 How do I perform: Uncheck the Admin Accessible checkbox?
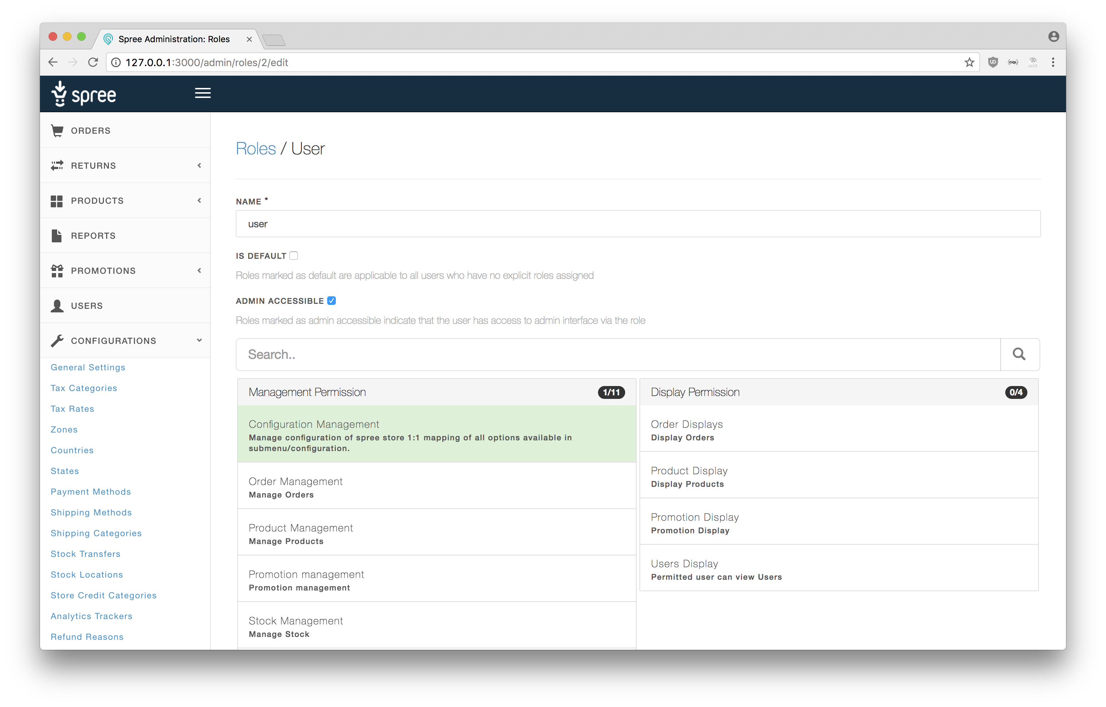pos(332,301)
